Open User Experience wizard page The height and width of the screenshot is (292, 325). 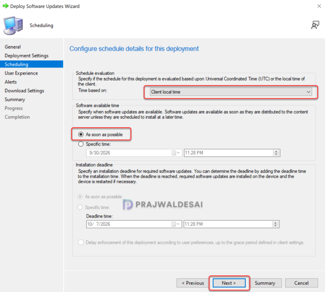(21, 73)
